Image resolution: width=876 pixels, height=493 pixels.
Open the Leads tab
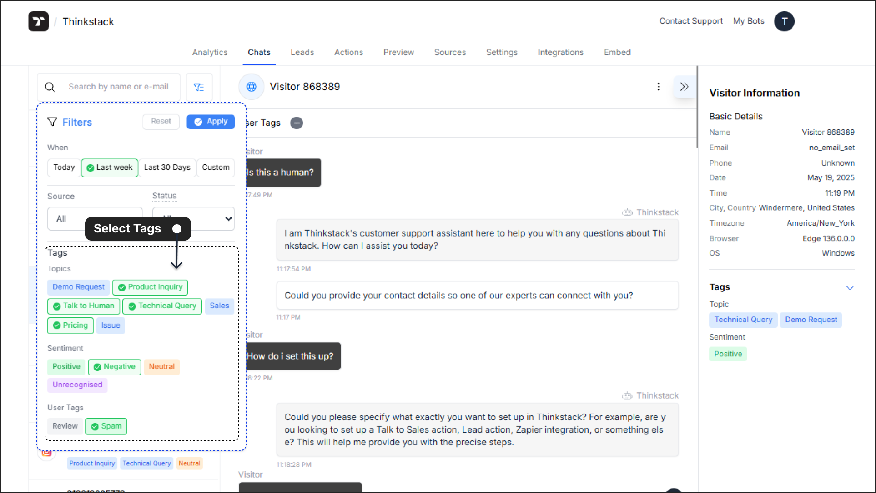[x=302, y=52]
